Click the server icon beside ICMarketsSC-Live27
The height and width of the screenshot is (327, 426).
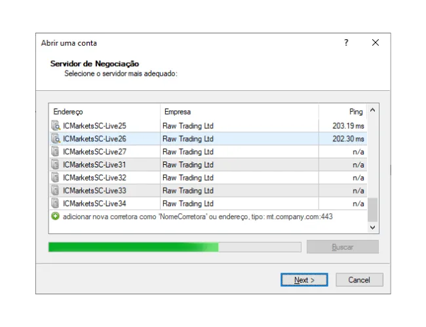(56, 152)
